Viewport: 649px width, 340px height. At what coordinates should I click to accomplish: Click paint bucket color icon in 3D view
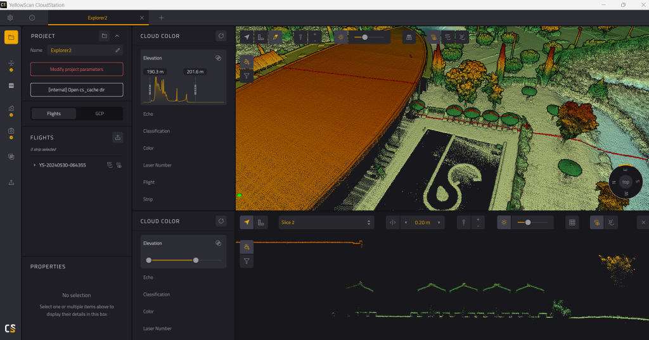(247, 62)
